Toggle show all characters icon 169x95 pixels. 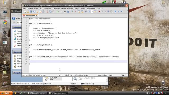click(x=89, y=12)
